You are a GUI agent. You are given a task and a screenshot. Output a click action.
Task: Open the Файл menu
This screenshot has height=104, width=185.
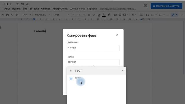(x=7, y=9)
